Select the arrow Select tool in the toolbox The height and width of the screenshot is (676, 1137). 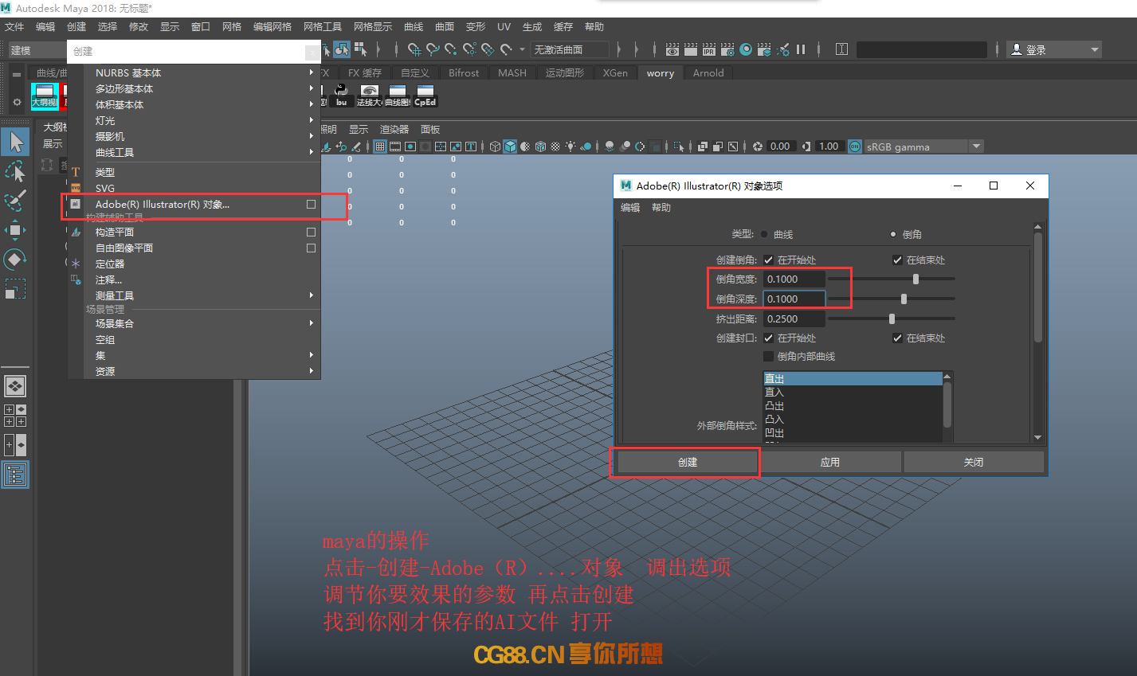[x=16, y=142]
